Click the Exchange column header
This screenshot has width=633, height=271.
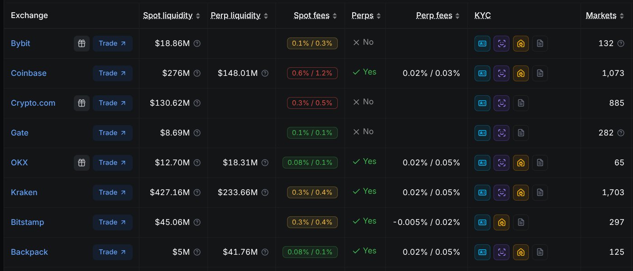coord(29,15)
